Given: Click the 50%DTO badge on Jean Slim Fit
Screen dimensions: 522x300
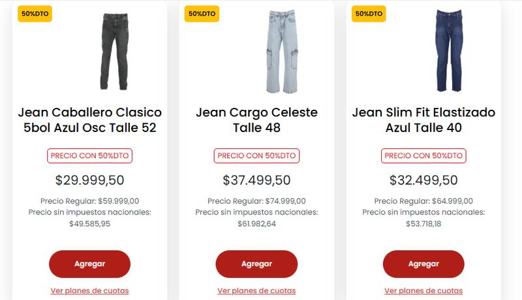Looking at the screenshot, I should click(368, 14).
